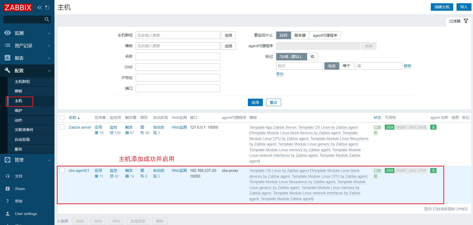
Task: Click 选择 button next to 模板
Action: 228,46
